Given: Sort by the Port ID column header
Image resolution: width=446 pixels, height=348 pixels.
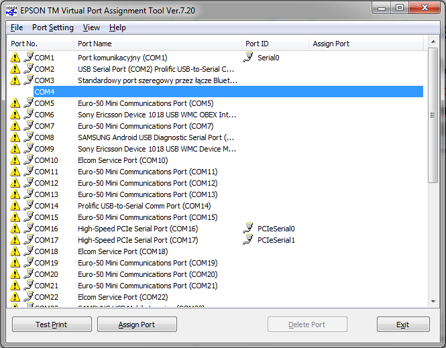Looking at the screenshot, I should coord(275,44).
